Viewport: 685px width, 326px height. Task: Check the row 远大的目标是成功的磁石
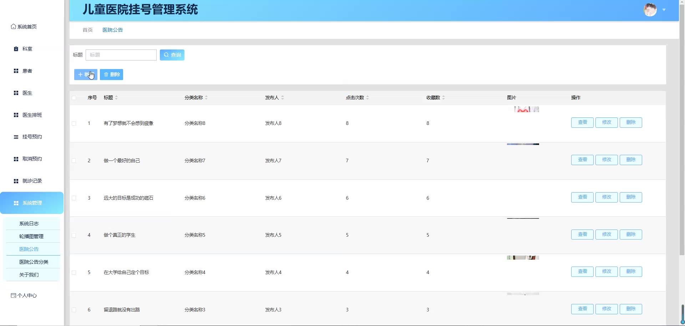(74, 198)
